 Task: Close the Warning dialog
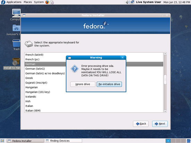click(123, 57)
